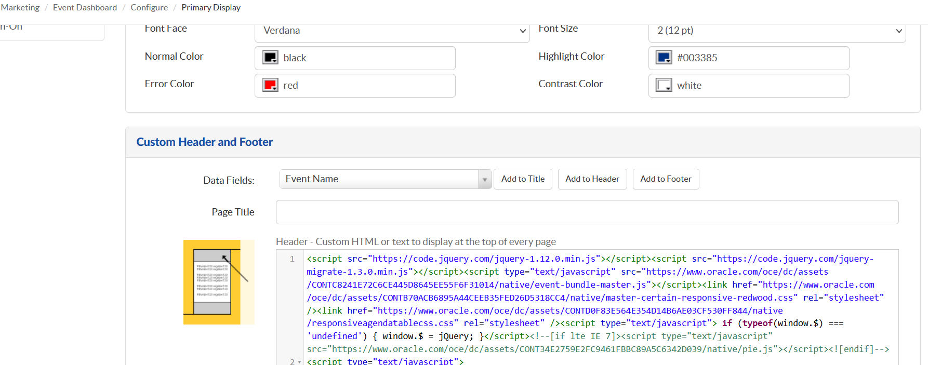Expand the Font Face dropdown
This screenshot has width=928, height=365.
coord(392,31)
